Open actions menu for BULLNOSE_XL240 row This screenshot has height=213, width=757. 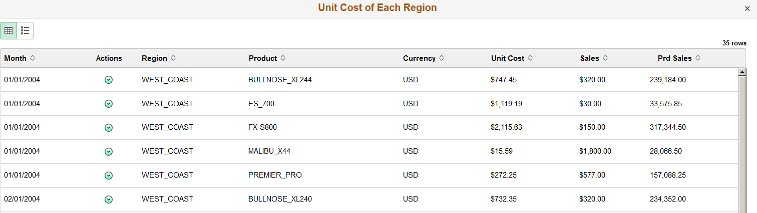(109, 200)
